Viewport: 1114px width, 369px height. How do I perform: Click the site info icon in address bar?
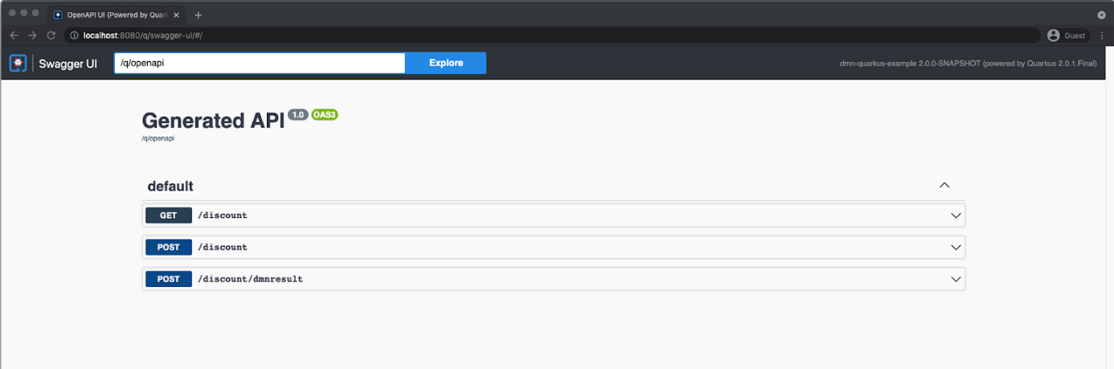(74, 35)
